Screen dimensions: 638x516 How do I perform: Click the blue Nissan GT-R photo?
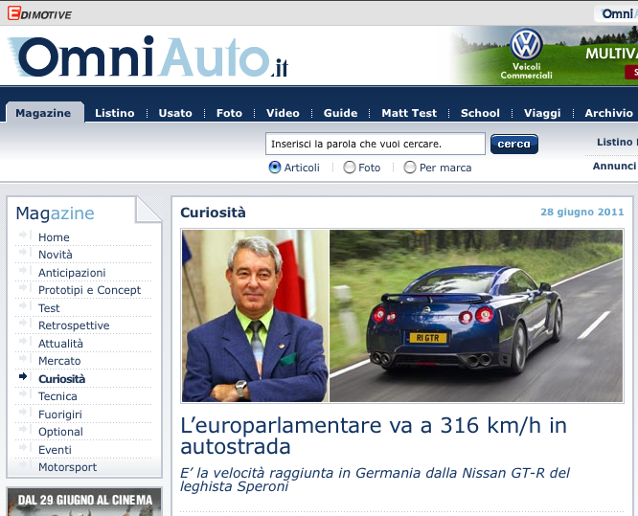[476, 316]
